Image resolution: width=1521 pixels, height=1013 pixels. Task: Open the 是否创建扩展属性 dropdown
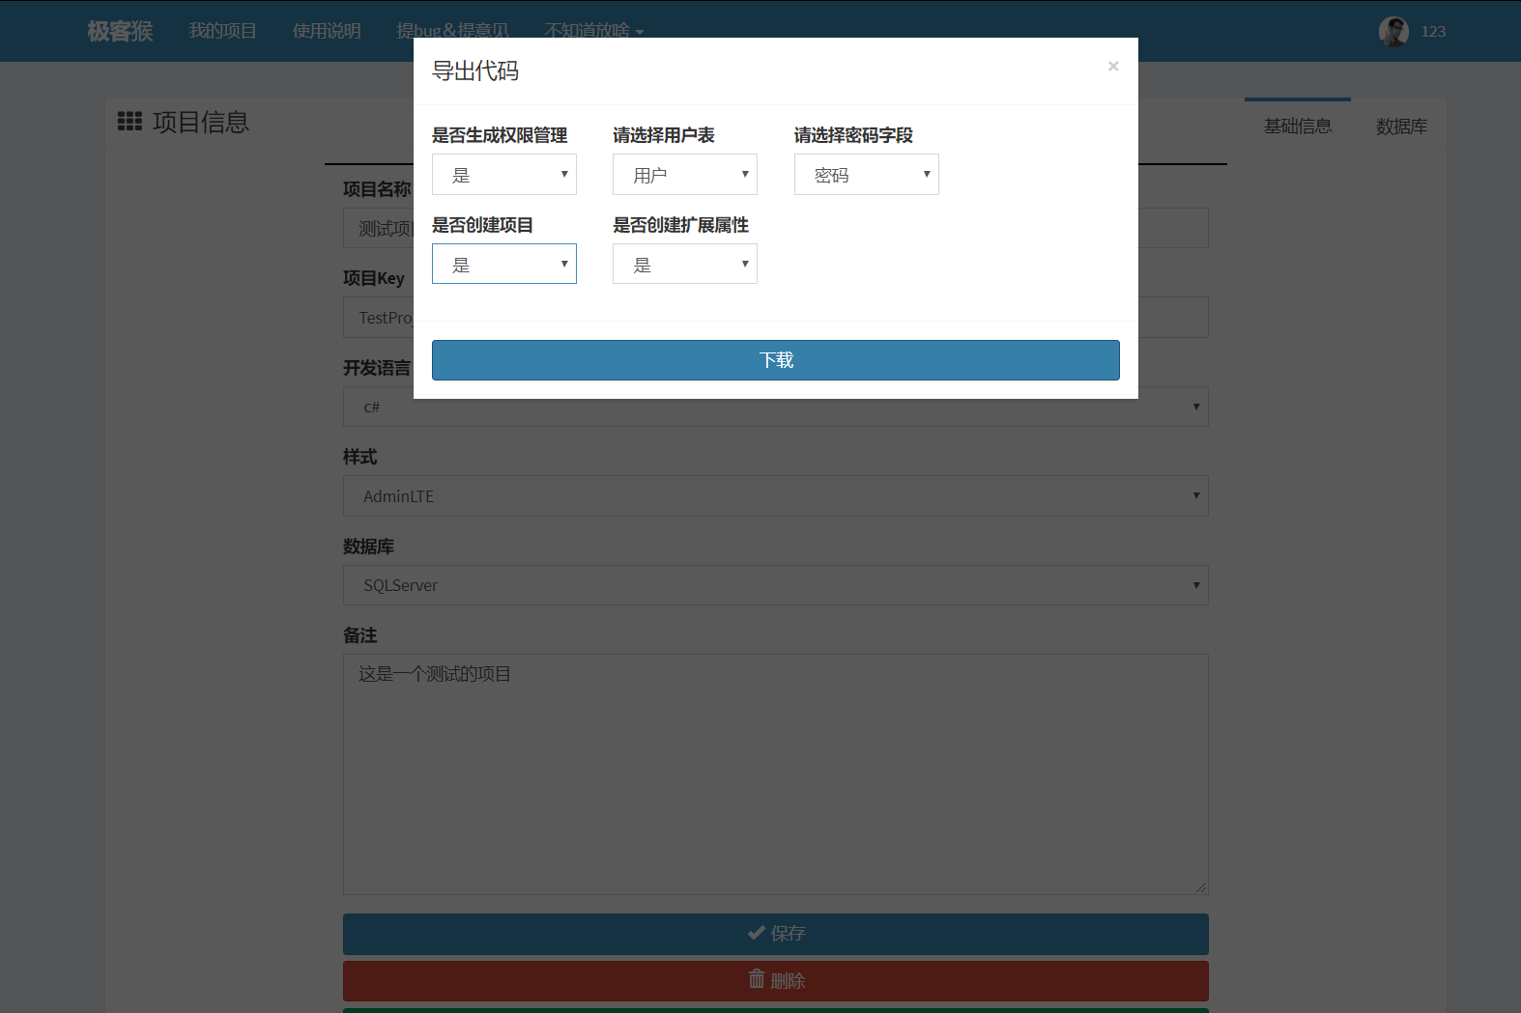coord(685,264)
